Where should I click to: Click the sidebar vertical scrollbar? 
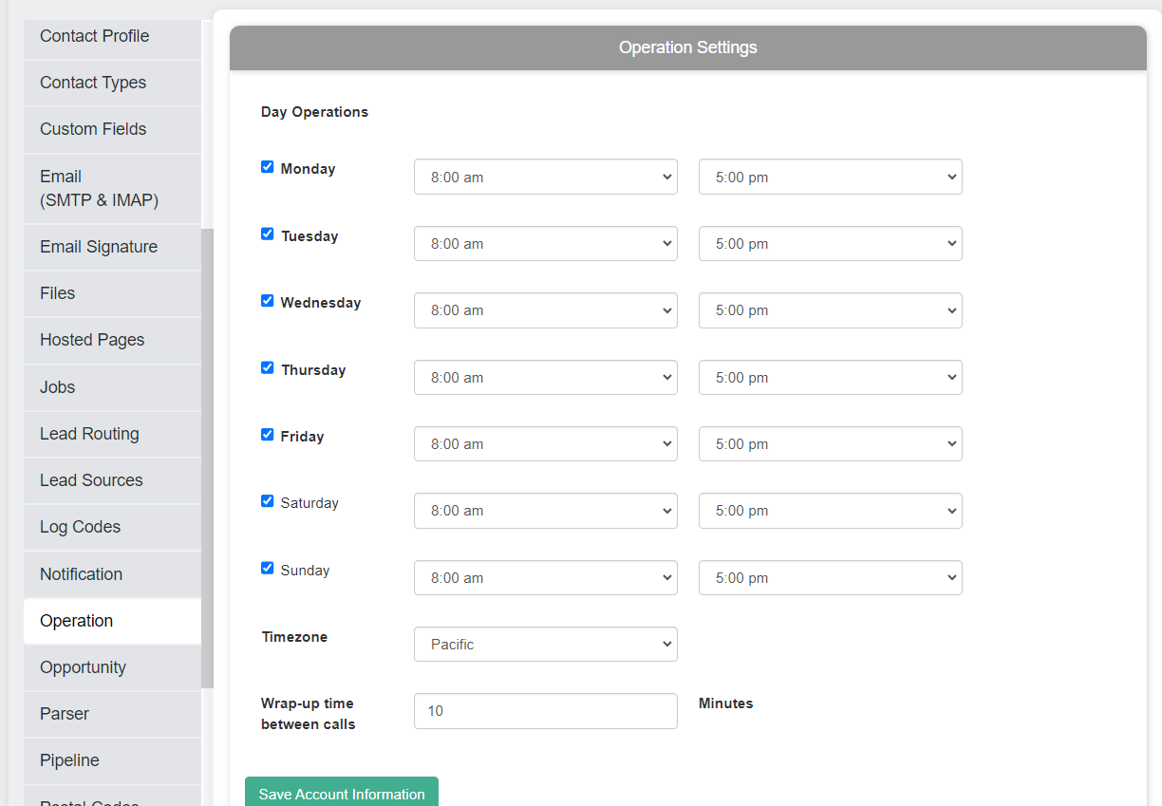point(207,459)
